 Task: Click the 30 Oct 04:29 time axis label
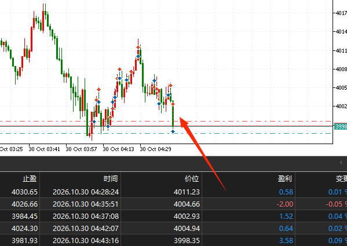(x=155, y=149)
